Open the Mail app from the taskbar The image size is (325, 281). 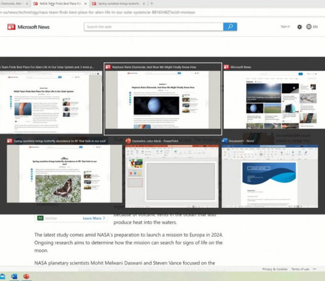click(2, 277)
